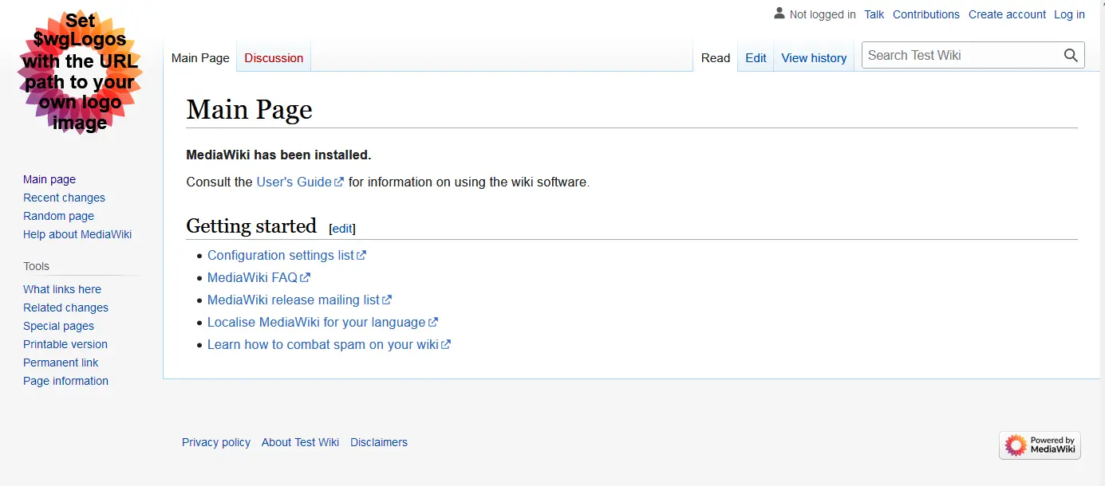1105x486 pixels.
Task: Open What links here tool
Action: pos(62,289)
